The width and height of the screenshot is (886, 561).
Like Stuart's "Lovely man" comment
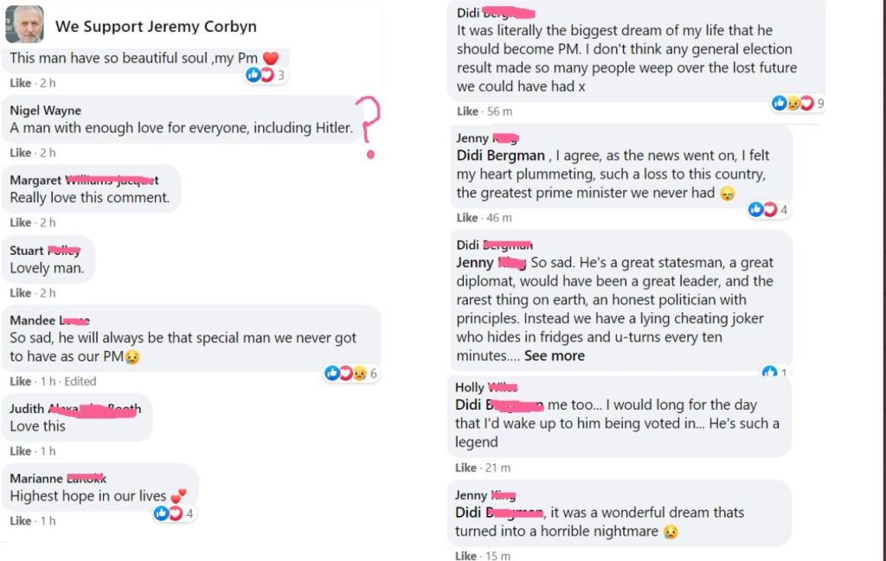pyautogui.click(x=20, y=293)
